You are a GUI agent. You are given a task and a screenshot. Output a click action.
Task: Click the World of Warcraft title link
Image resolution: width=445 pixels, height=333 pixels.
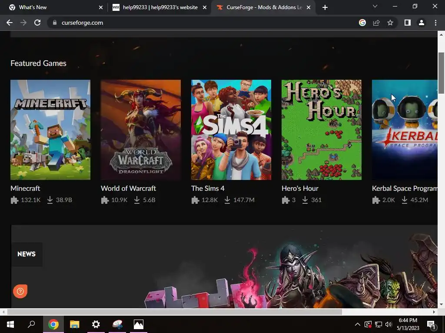tap(128, 188)
